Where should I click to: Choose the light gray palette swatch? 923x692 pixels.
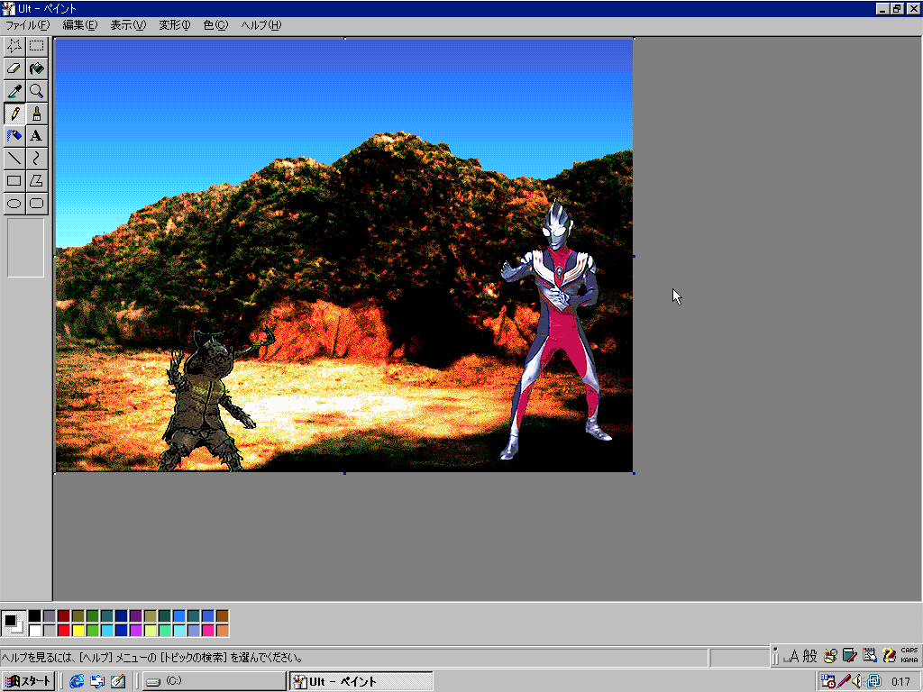pyautogui.click(x=50, y=631)
